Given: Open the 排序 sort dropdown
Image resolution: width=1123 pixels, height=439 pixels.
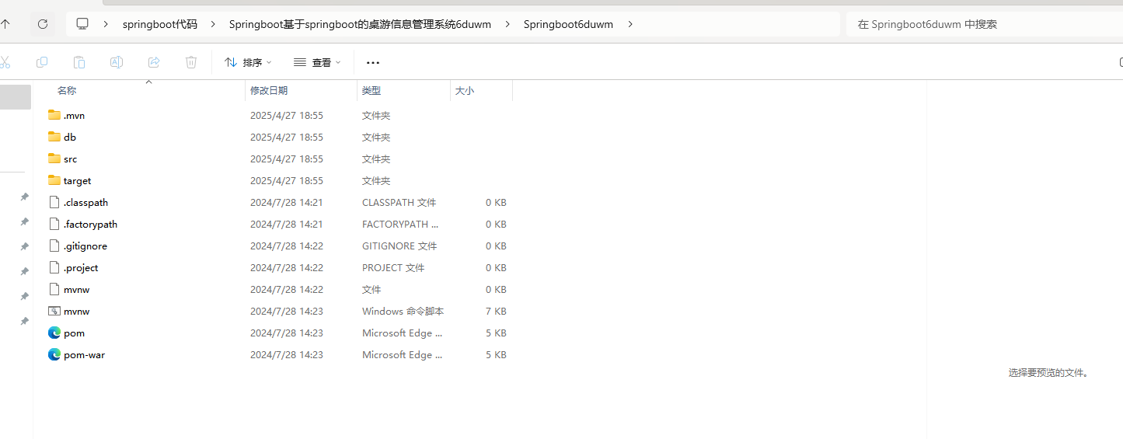Looking at the screenshot, I should pyautogui.click(x=248, y=62).
